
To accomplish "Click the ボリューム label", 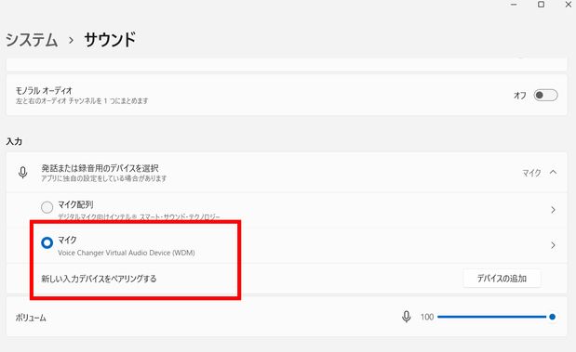I will (31, 318).
